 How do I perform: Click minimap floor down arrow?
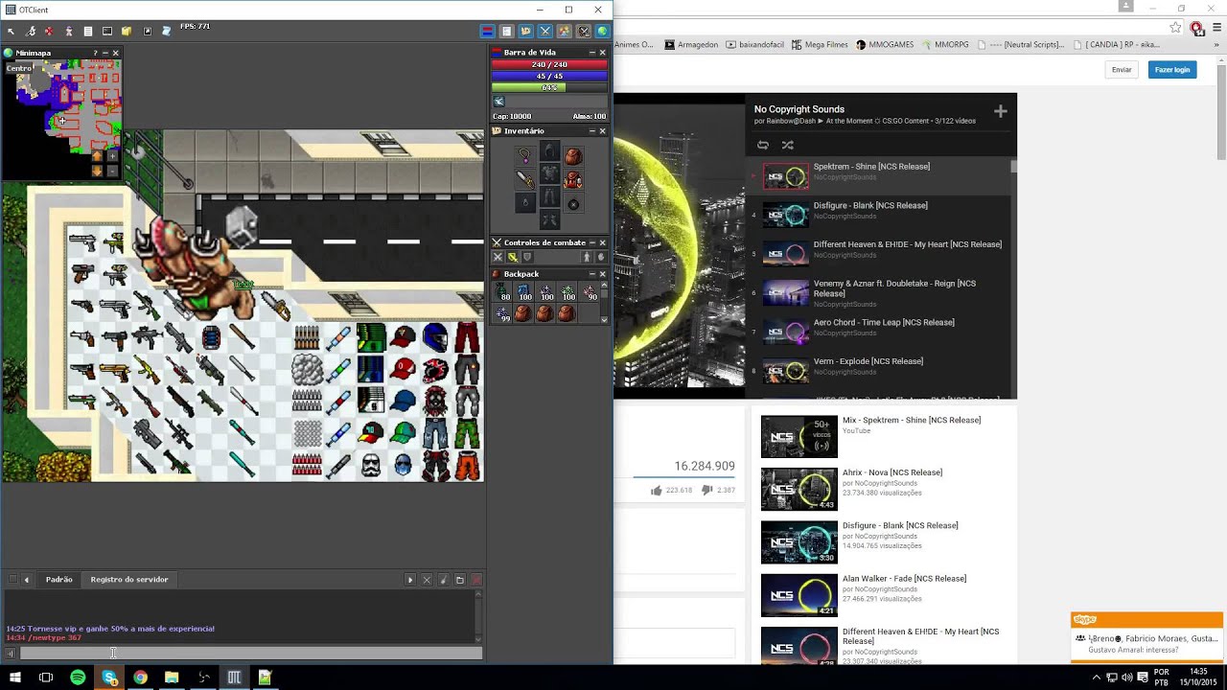point(97,171)
